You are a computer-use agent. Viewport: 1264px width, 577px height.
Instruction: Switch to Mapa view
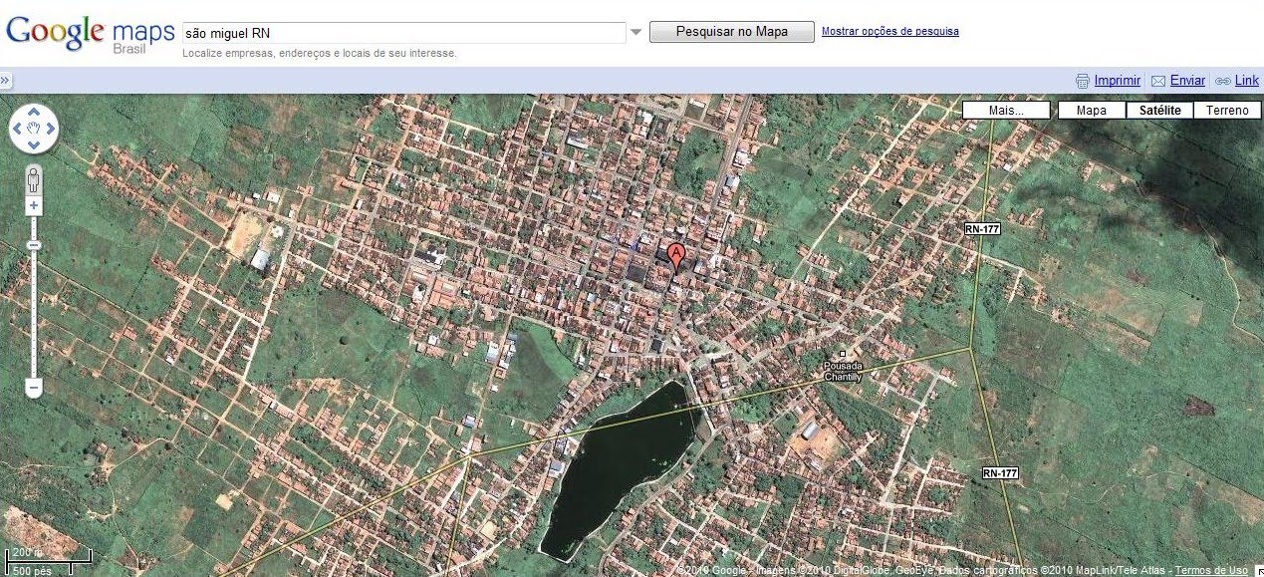[x=1092, y=111]
